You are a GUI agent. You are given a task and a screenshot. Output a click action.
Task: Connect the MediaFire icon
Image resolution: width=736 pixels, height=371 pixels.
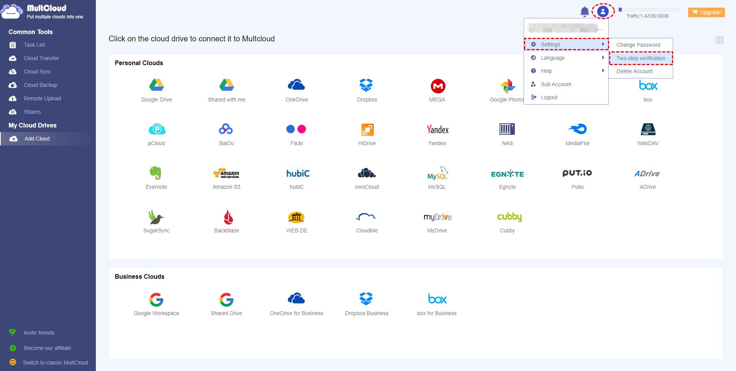pyautogui.click(x=578, y=129)
